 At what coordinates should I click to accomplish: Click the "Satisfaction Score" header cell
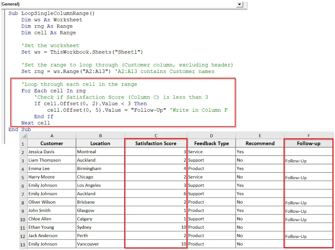coord(156,143)
